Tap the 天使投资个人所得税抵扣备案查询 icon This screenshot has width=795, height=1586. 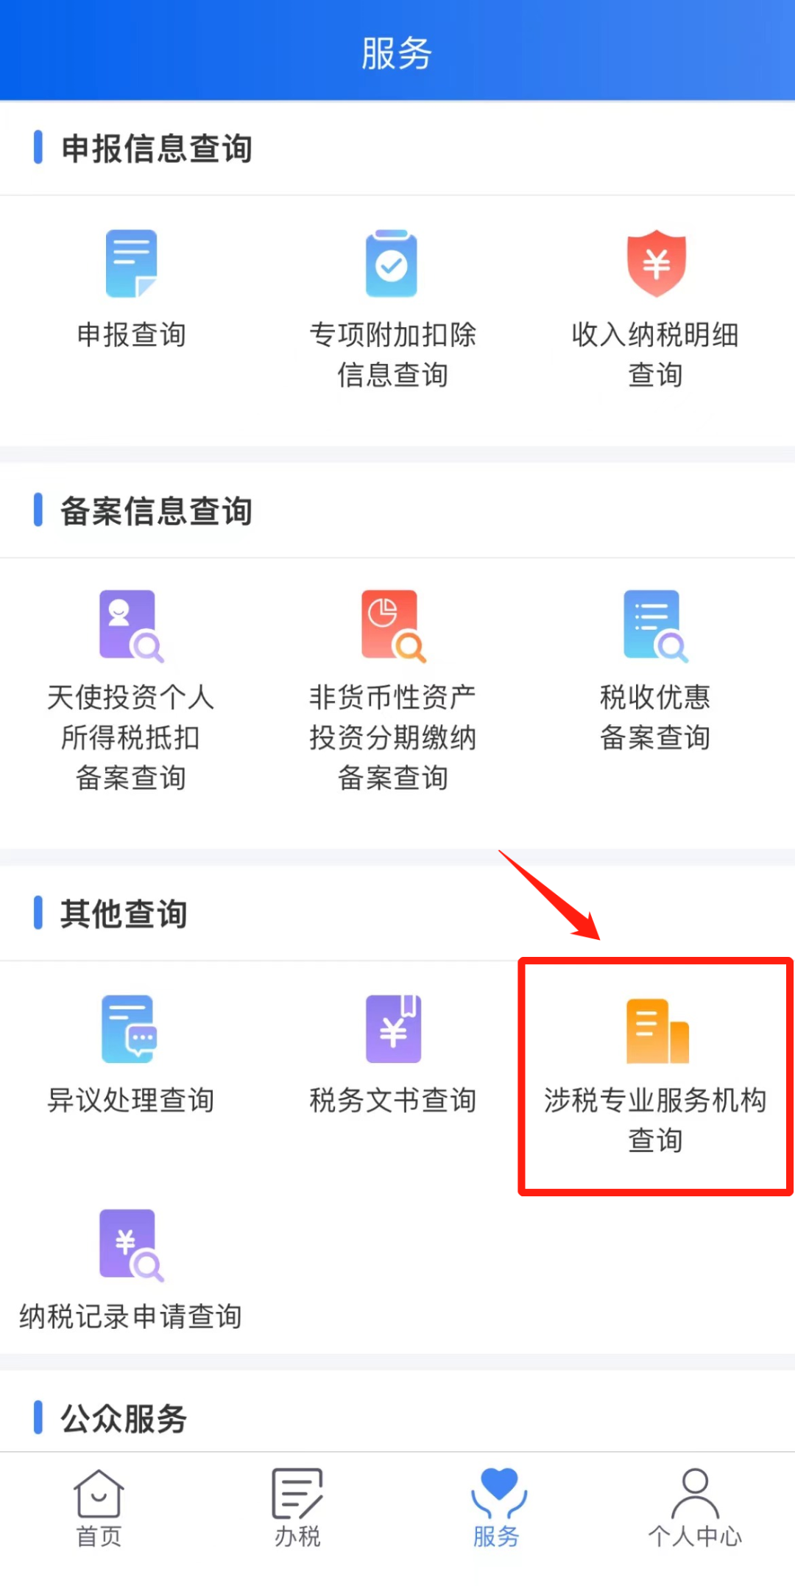(131, 626)
